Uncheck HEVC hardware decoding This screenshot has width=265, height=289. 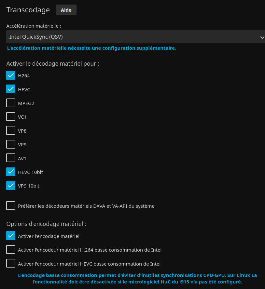11,89
